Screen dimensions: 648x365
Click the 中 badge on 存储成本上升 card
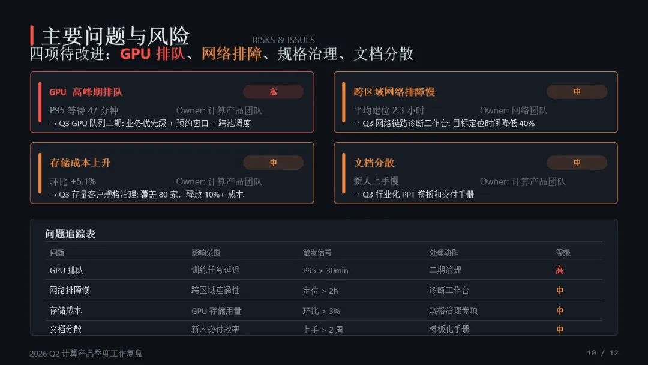coord(273,163)
